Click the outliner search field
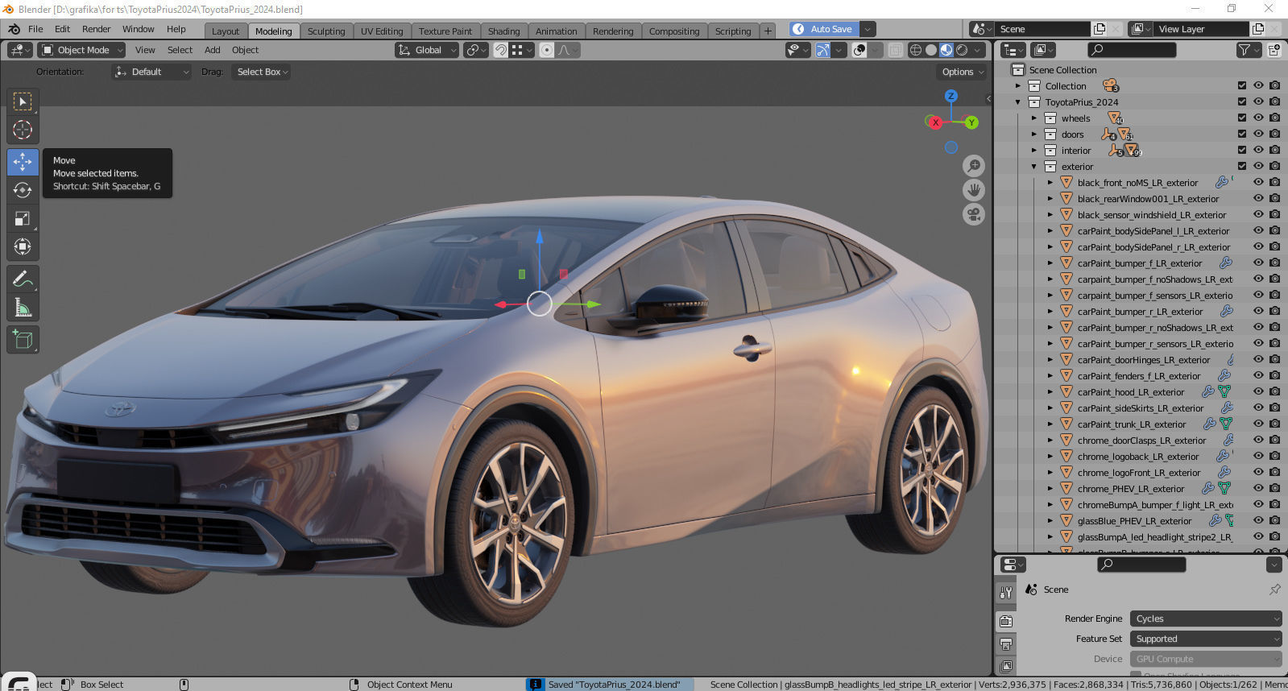This screenshot has width=1288, height=691. pyautogui.click(x=1131, y=50)
